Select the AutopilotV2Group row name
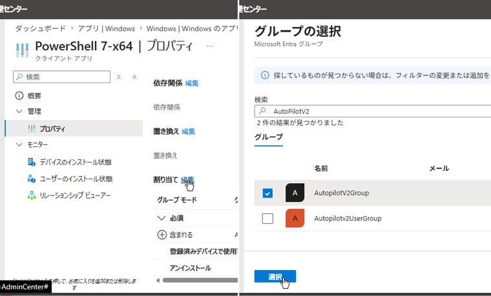Screen dimensions: 491x296 [342, 193]
